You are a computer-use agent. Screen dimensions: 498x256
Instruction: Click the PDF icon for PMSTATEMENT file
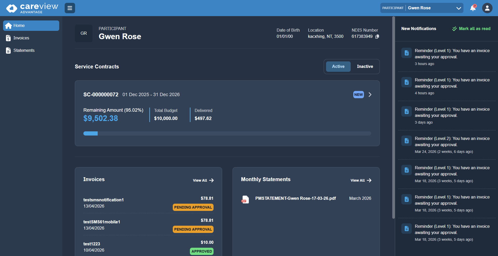245,199
